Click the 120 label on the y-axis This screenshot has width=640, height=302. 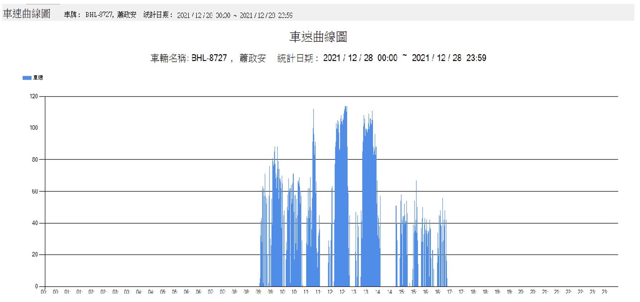(x=34, y=96)
